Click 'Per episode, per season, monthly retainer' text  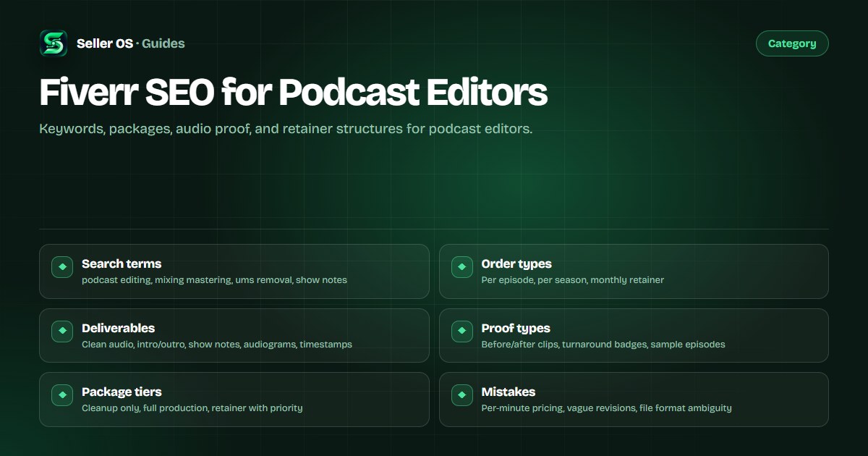tap(573, 279)
